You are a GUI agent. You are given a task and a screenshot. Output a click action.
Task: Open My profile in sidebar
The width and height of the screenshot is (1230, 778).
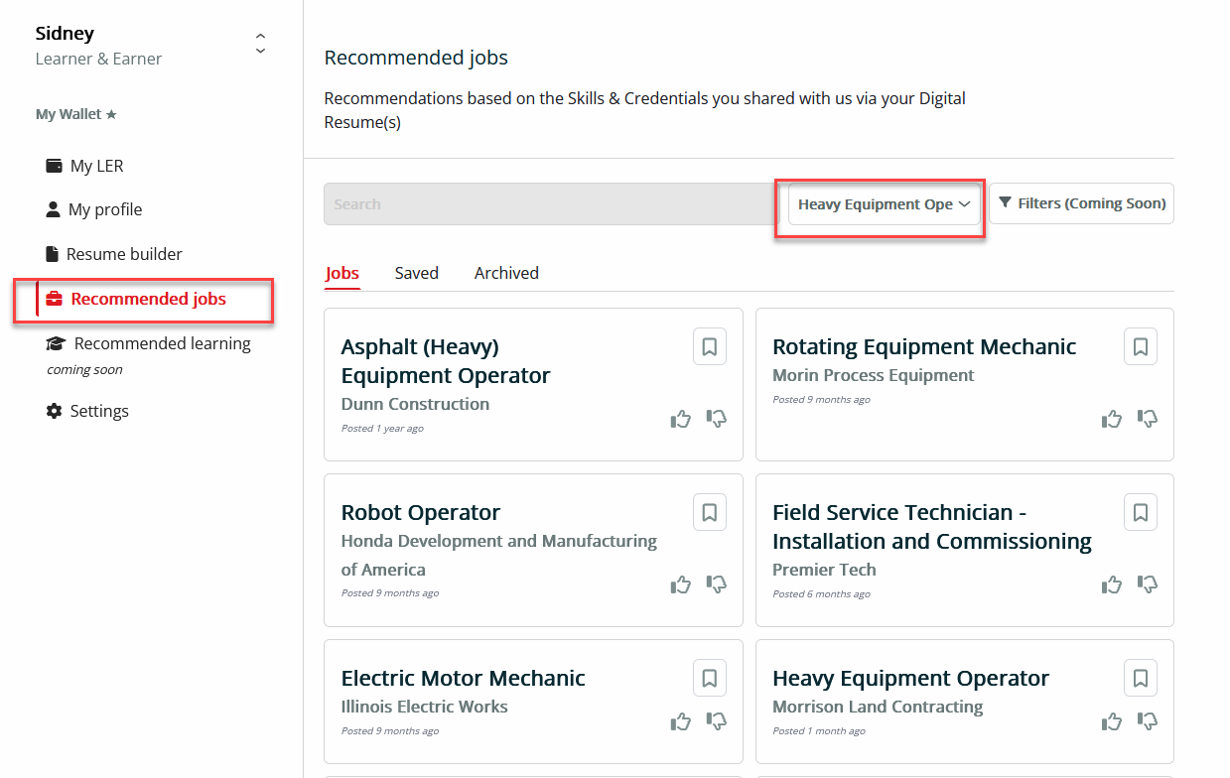click(94, 209)
